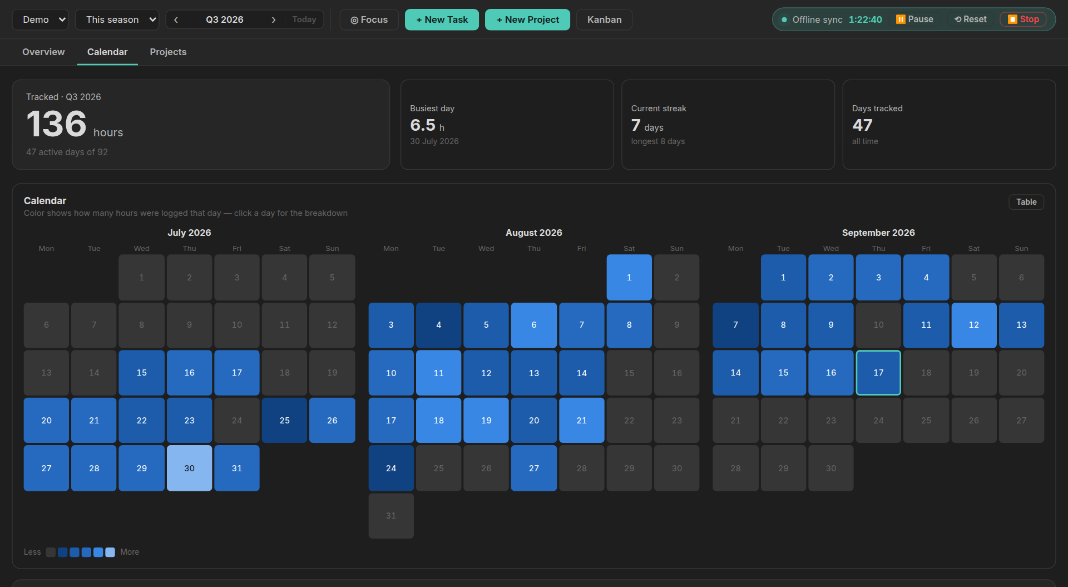The width and height of the screenshot is (1068, 587).
Task: Switch to the Overview tab
Action: pos(43,52)
